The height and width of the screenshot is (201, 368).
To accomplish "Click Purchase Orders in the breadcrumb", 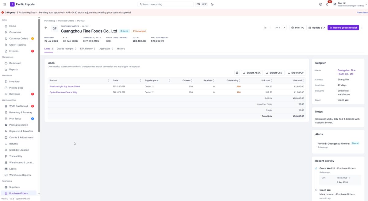I will point(66,21).
